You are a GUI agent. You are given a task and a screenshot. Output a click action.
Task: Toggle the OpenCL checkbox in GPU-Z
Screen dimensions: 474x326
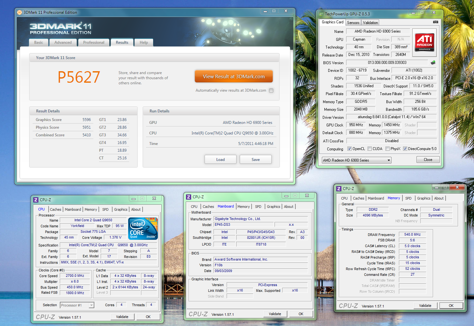click(350, 148)
